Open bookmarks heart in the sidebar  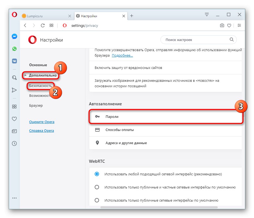[x=14, y=119]
